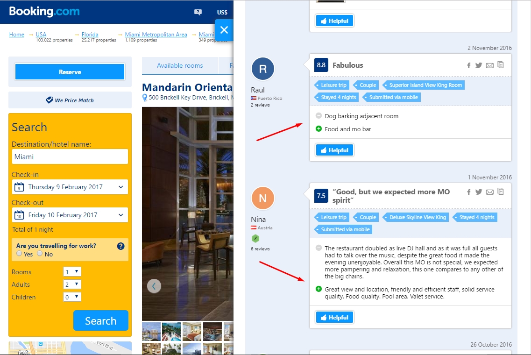Open the USA breadcrumb link
This screenshot has width=531, height=355.
[x=41, y=34]
